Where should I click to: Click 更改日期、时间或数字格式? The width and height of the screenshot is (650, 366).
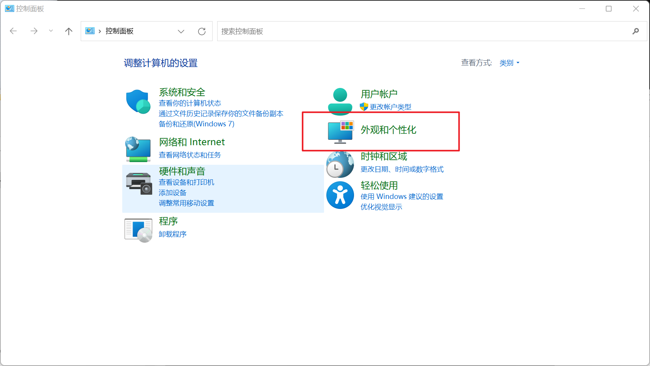click(402, 169)
